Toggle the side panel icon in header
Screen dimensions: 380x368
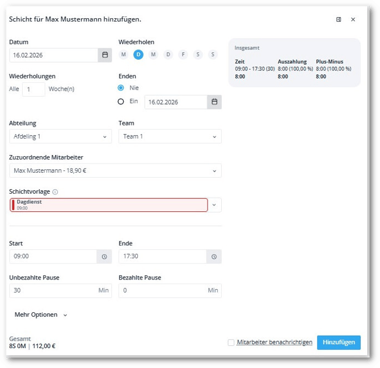click(339, 19)
